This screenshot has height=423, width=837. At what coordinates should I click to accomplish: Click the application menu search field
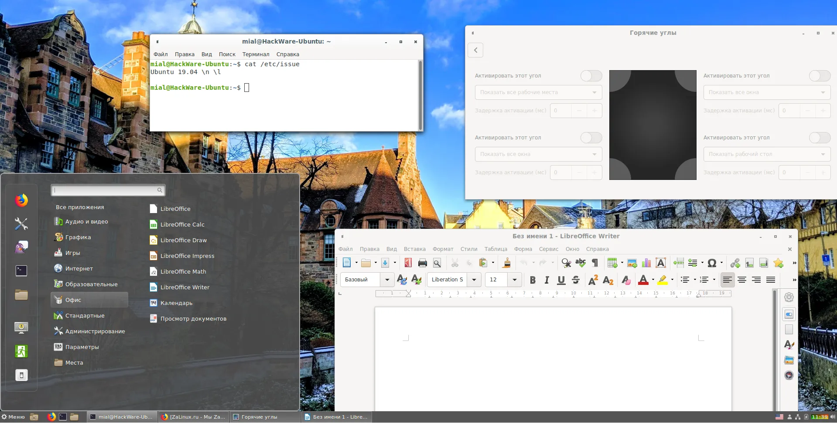[108, 190]
